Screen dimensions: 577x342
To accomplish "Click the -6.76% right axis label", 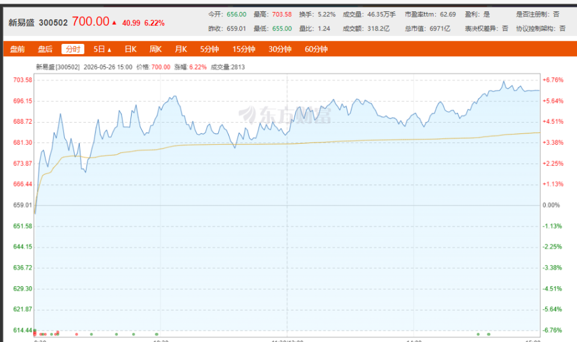I will click(552, 330).
